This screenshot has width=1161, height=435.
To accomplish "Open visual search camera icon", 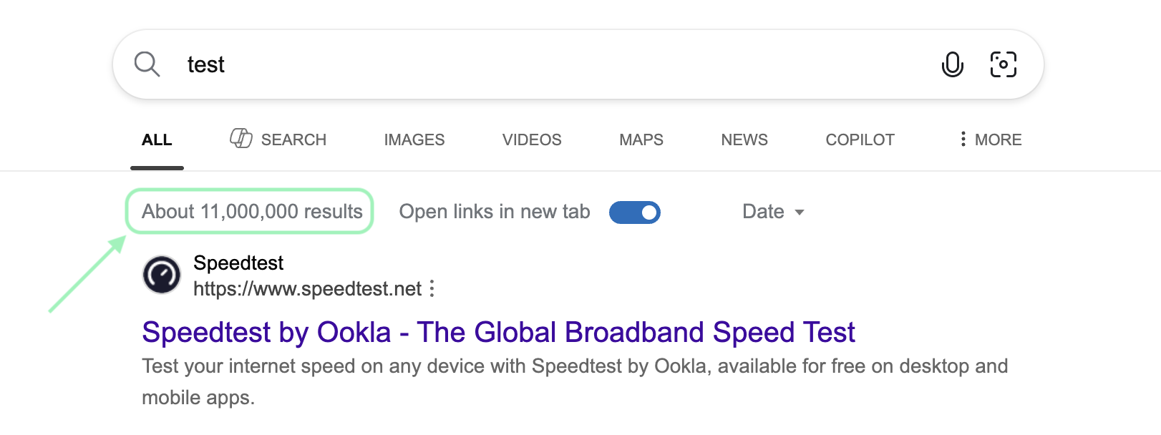I will (x=1003, y=64).
